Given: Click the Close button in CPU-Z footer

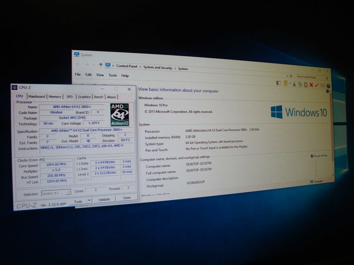Looking at the screenshot, I should [127, 198].
